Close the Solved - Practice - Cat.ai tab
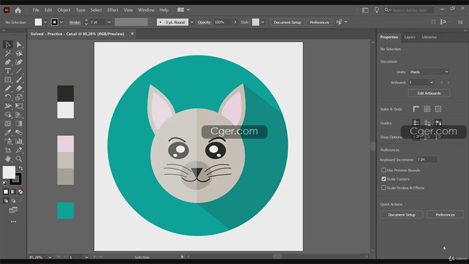469x264 pixels. [132, 34]
